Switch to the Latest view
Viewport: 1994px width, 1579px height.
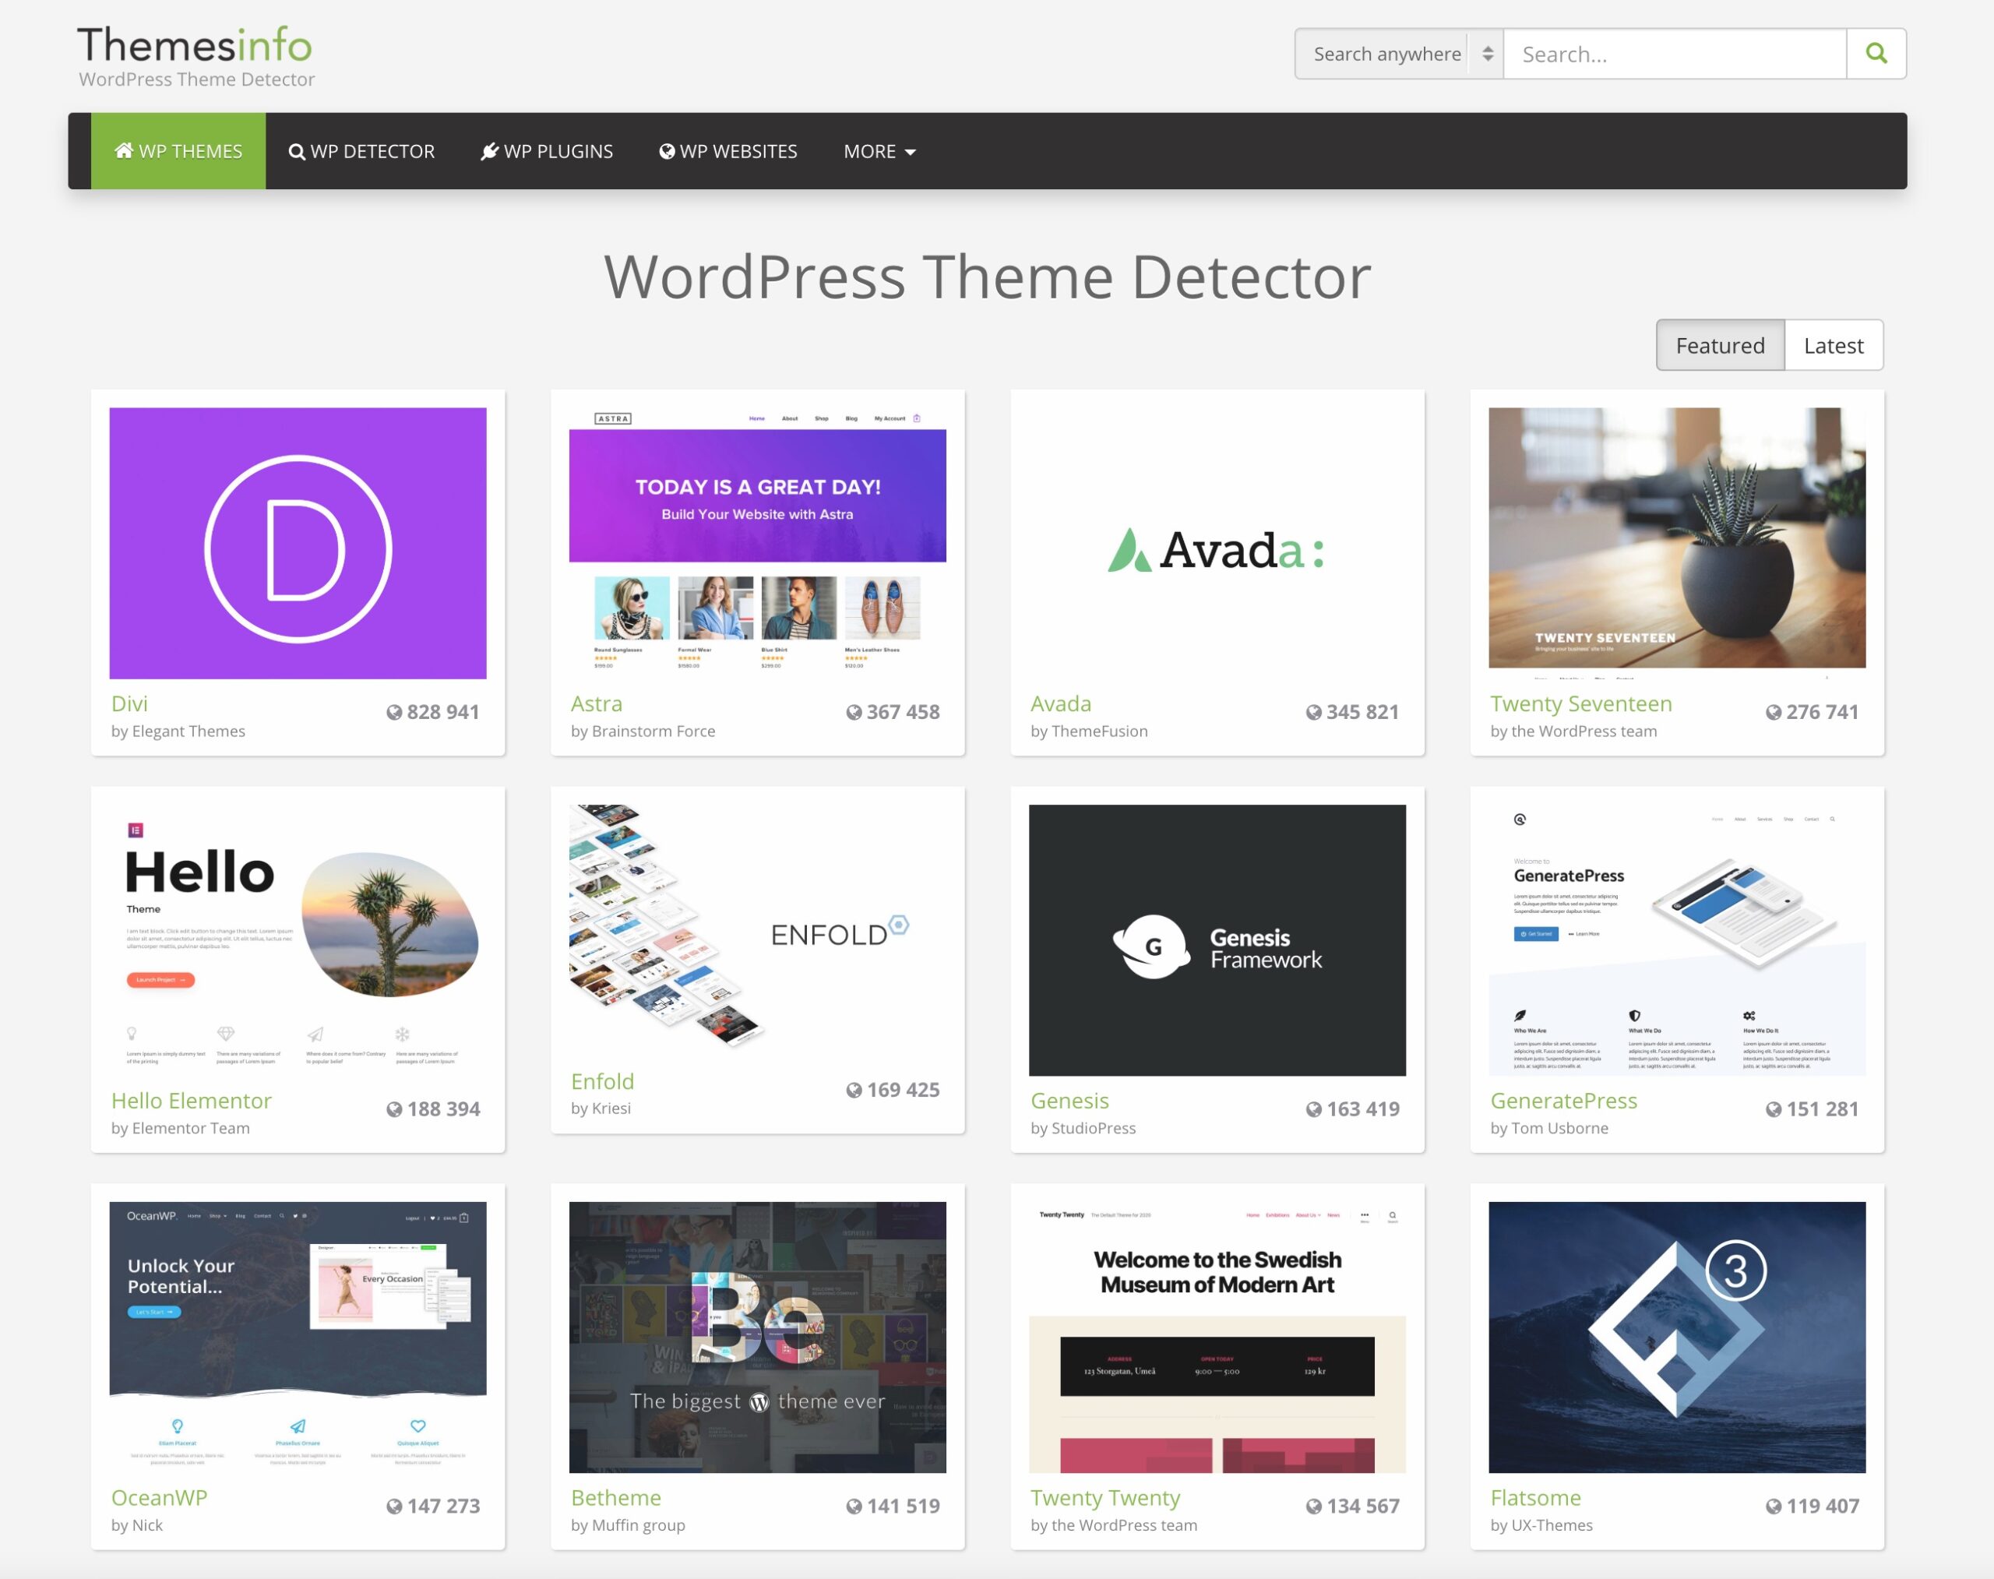tap(1833, 345)
